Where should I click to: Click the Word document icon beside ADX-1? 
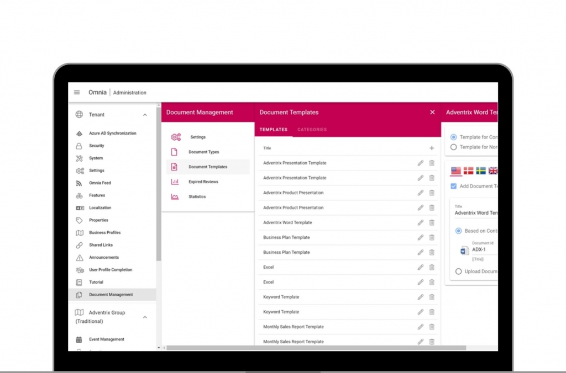pyautogui.click(x=464, y=251)
